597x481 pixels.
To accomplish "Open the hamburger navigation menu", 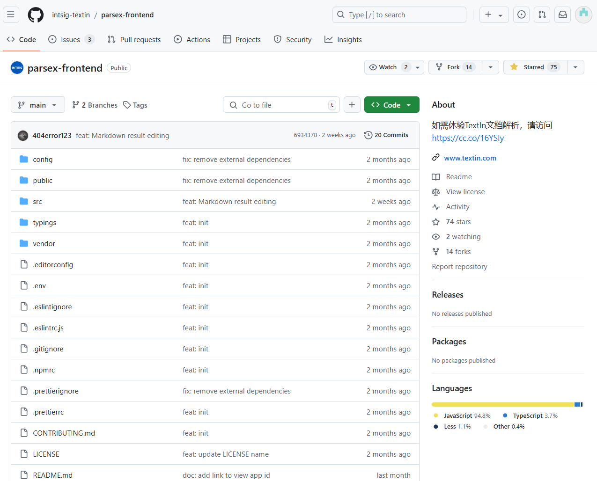I will (x=11, y=15).
